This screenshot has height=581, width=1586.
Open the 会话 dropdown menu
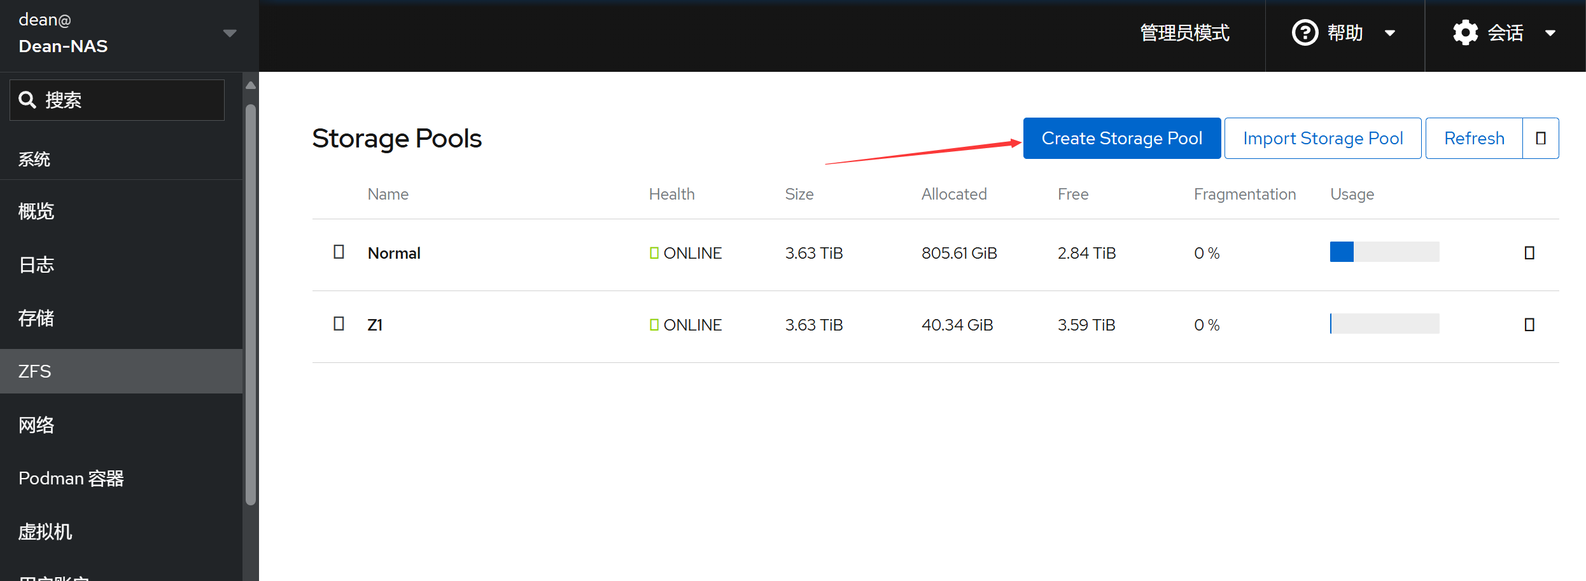point(1550,33)
